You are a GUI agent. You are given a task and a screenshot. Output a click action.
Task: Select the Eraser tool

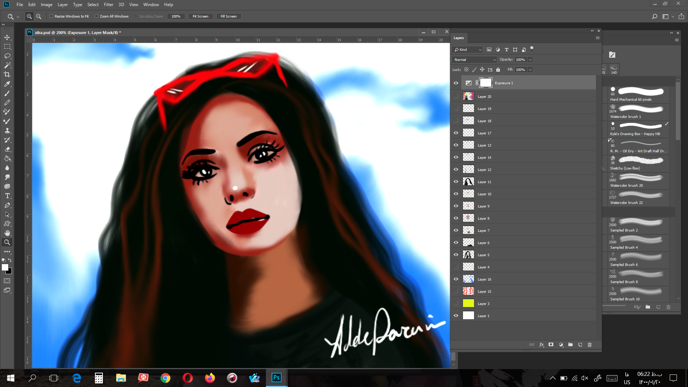click(x=7, y=149)
